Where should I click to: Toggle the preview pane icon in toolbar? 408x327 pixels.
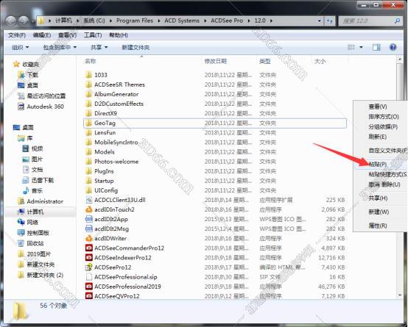[376, 47]
